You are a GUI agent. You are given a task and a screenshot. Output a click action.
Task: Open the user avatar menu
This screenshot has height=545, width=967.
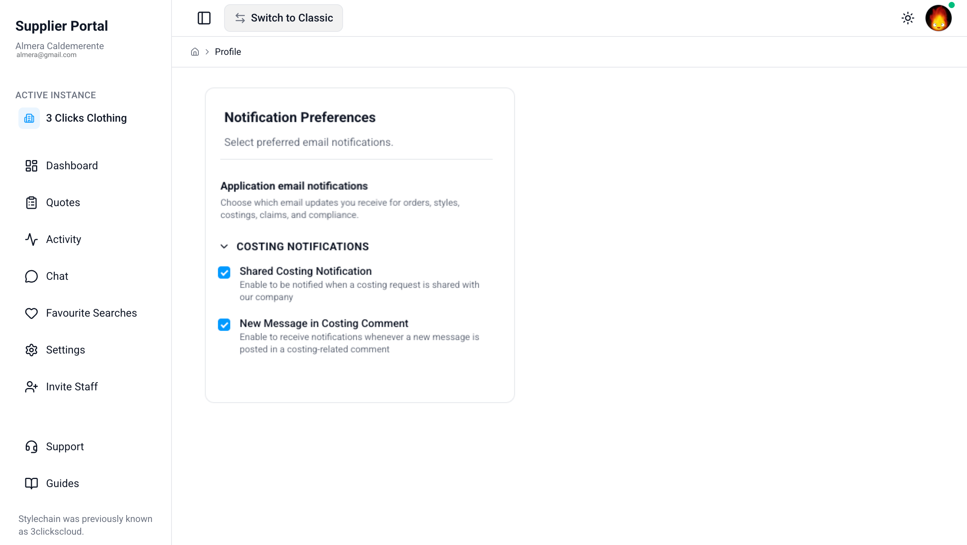click(938, 18)
